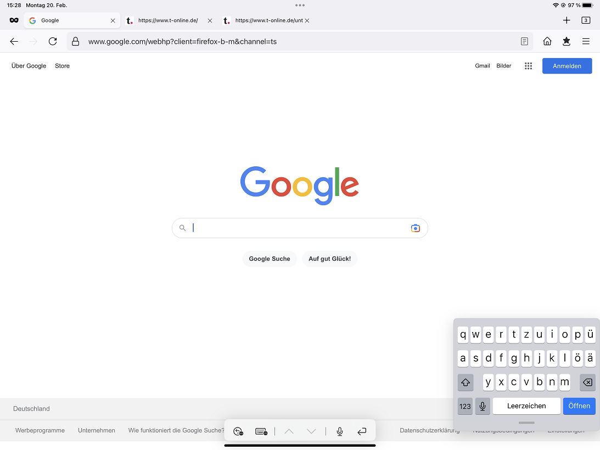600x450 pixels.
Task: Tap the Wi-Fi icon in status bar
Action: (556, 5)
